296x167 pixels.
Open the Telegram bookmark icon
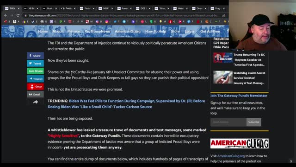tap(124, 22)
